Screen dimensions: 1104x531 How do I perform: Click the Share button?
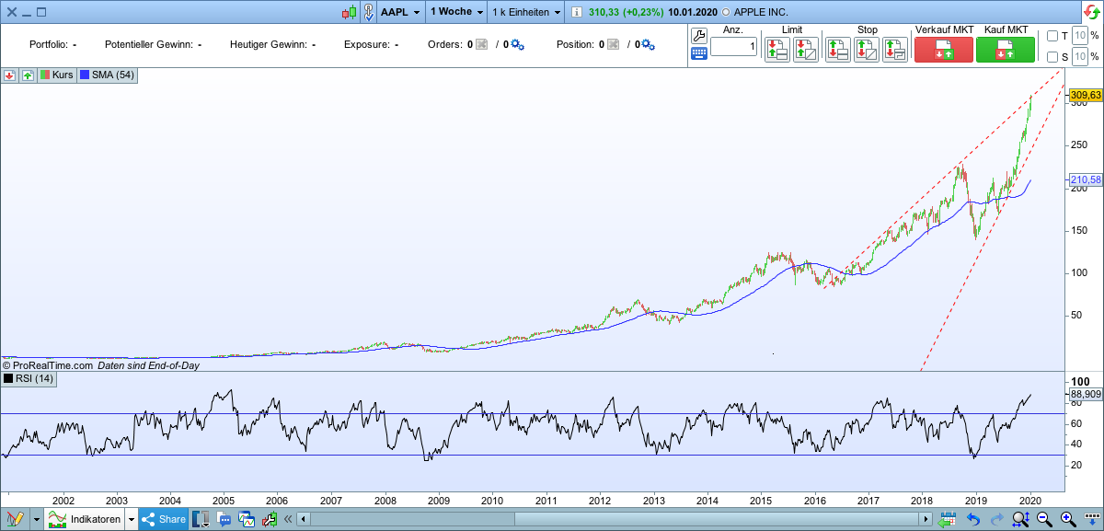[164, 519]
